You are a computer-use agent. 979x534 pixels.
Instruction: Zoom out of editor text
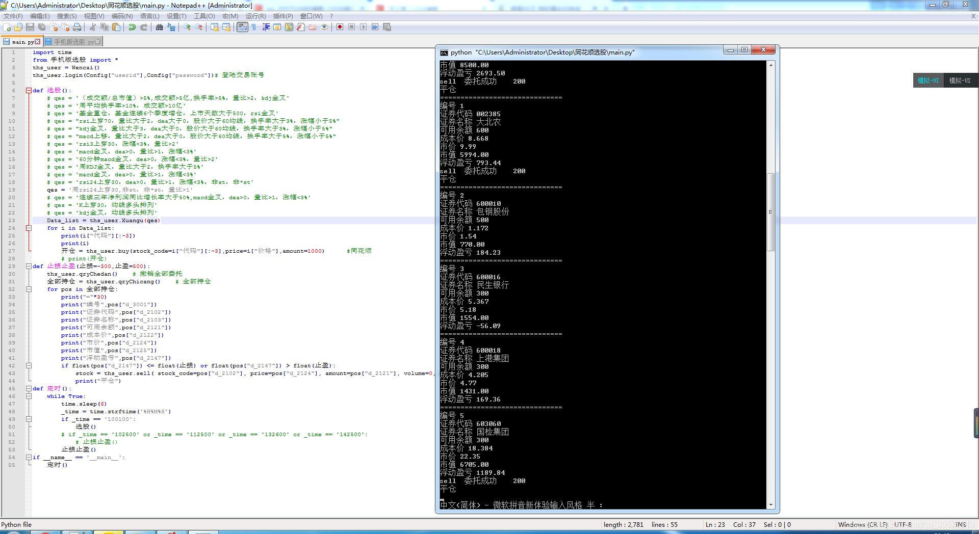pyautogui.click(x=199, y=27)
